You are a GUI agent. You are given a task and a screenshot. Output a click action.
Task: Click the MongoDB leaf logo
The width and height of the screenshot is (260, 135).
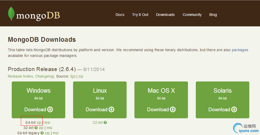[11, 14]
